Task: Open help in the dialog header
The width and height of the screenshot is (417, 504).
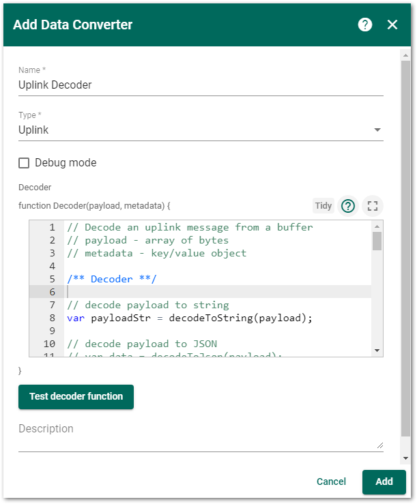Action: 365,25
